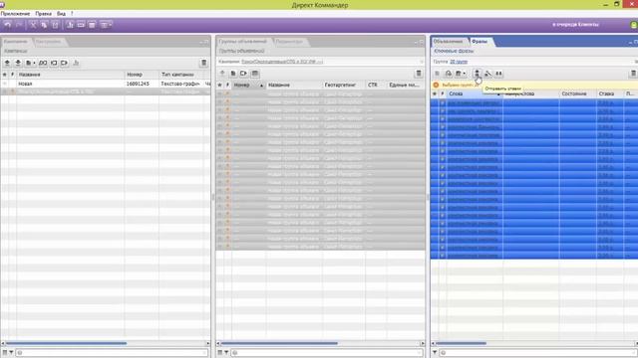Image resolution: width=638 pixels, height=358 pixels.
Task: Open the Приложение menu
Action: coord(16,13)
